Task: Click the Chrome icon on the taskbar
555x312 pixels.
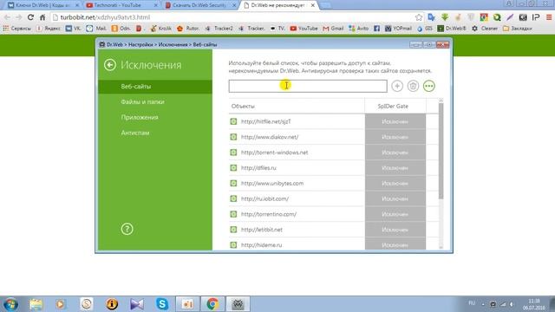Action: tap(212, 304)
